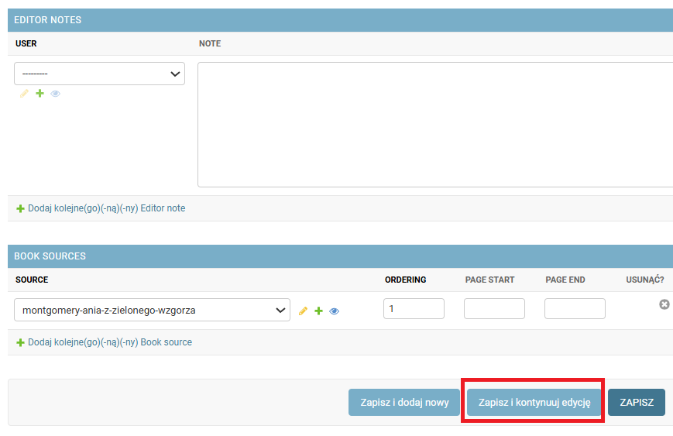Remove book source row with X icon
This screenshot has width=673, height=436.
[664, 304]
